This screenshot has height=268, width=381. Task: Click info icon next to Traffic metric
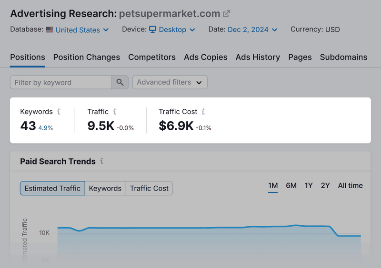(115, 112)
